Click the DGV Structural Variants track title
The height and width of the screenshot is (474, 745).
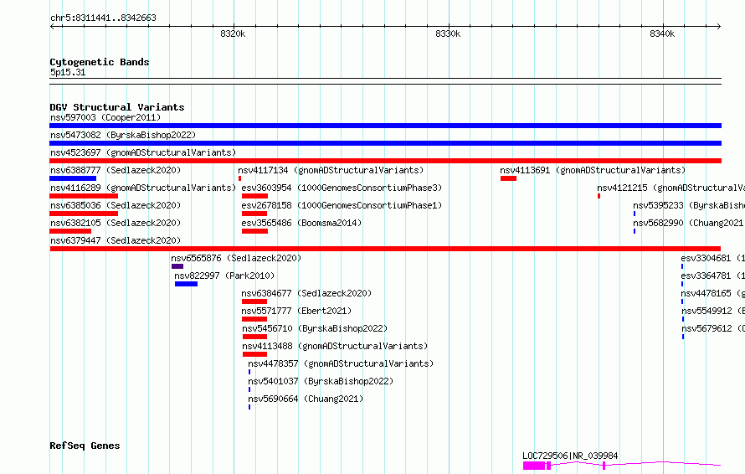click(117, 107)
